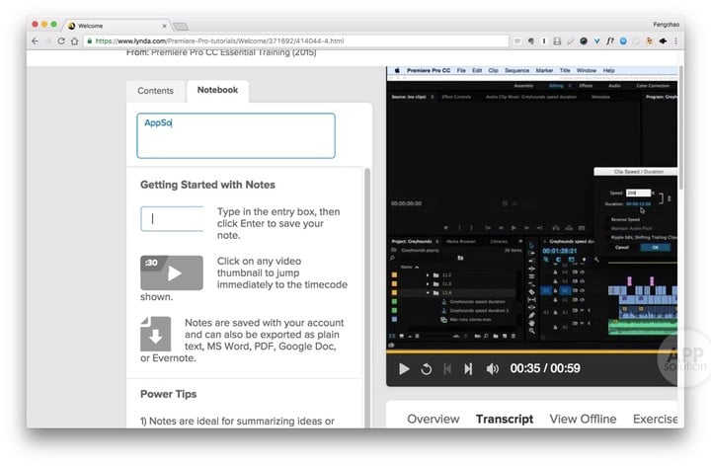The image size is (711, 466).
Task: Tick the Reverse Speed checkbox in the video
Action: coord(609,219)
